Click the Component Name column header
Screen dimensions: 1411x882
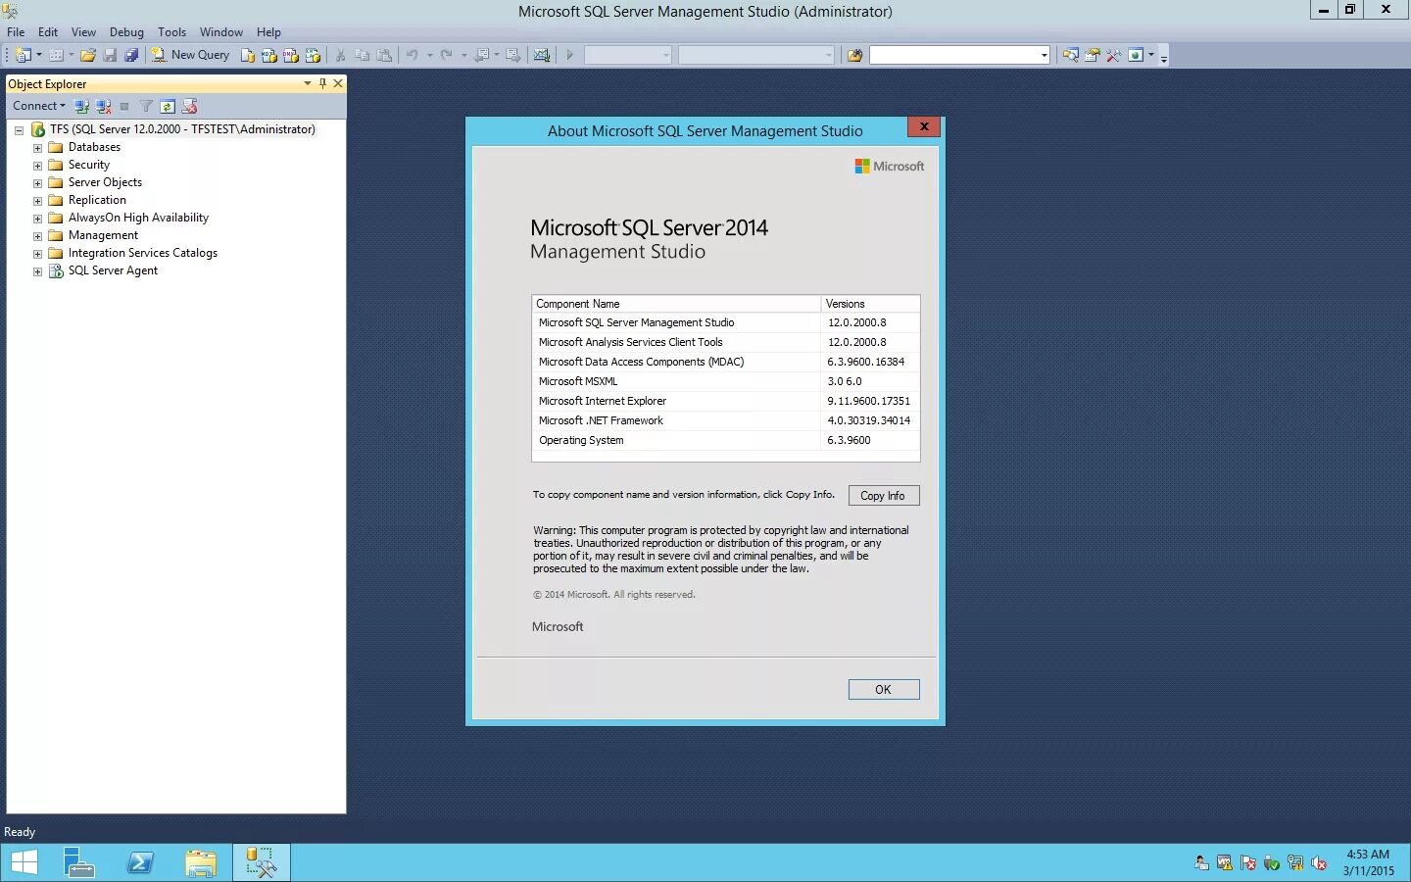tap(676, 304)
